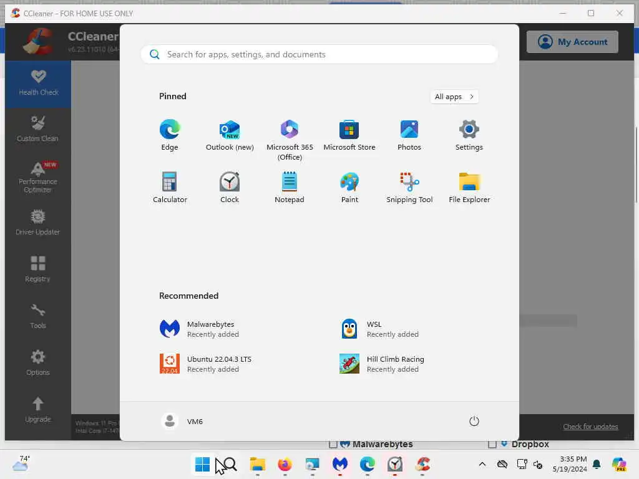This screenshot has width=639, height=479.
Task: Open CCleaner on taskbar
Action: click(x=422, y=464)
